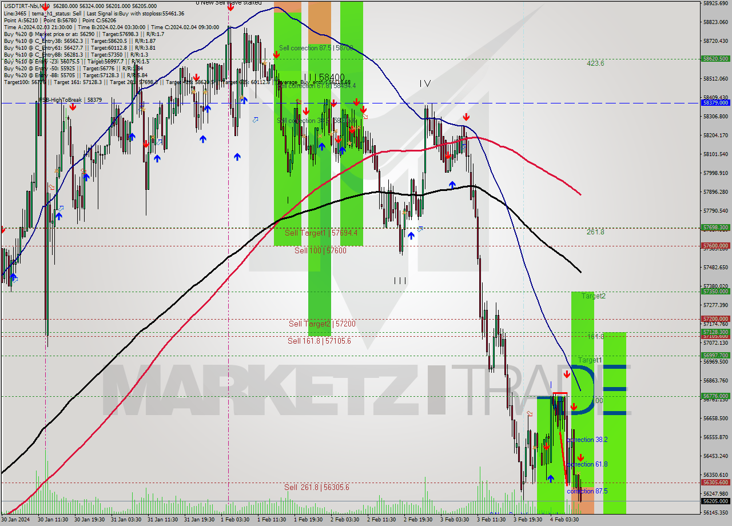Select the 56997.700 green price tag
The height and width of the screenshot is (526, 732).
point(715,355)
